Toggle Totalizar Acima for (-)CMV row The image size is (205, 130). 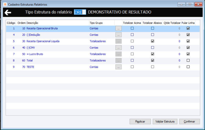[132, 47]
